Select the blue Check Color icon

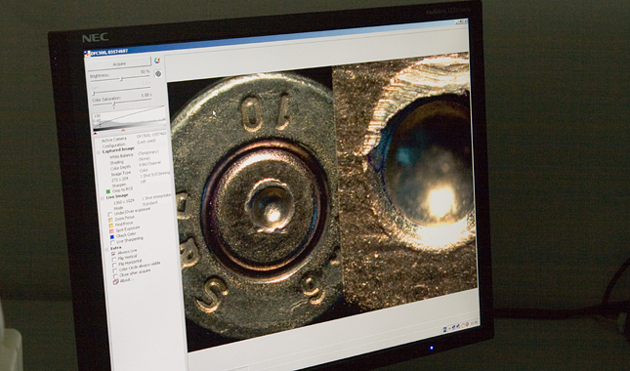tap(112, 237)
